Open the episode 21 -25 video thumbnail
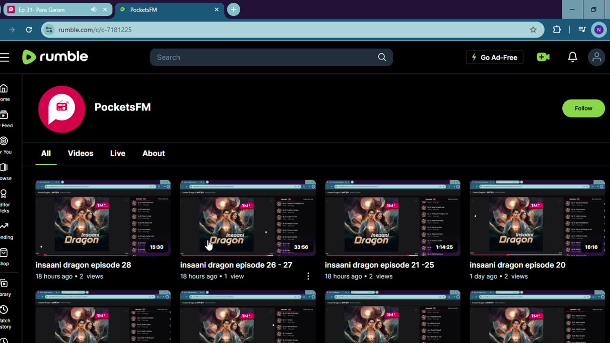610x343 pixels. (393, 218)
